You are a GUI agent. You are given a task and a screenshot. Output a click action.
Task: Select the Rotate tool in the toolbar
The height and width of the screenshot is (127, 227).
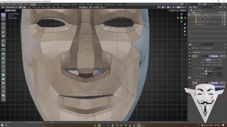[3, 28]
